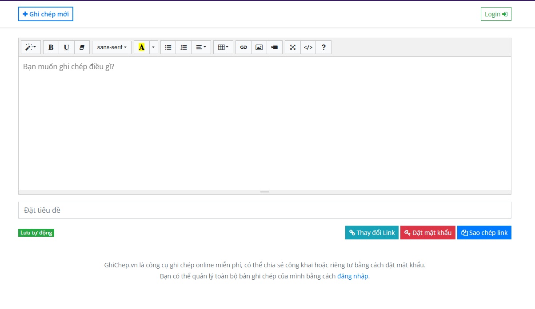Insert an unordered bullet list
This screenshot has height=309, width=535.
coord(168,47)
